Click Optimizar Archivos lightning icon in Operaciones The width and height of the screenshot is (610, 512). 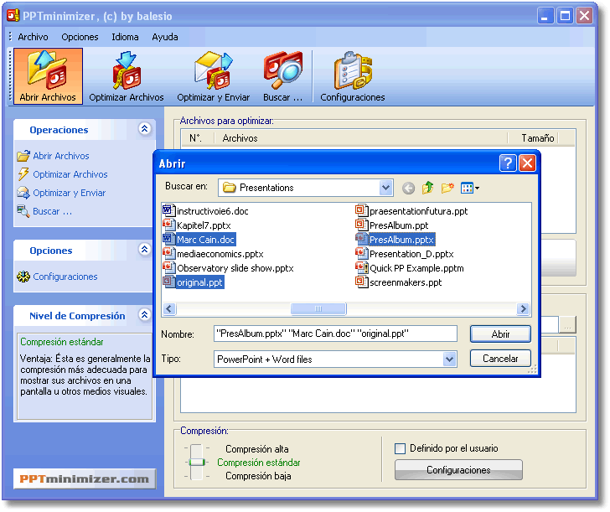(23, 174)
